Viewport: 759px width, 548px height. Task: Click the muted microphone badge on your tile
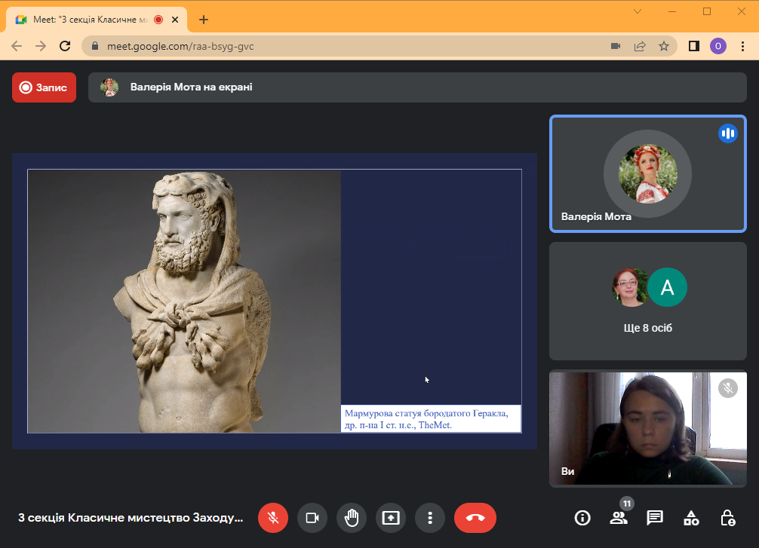728,388
